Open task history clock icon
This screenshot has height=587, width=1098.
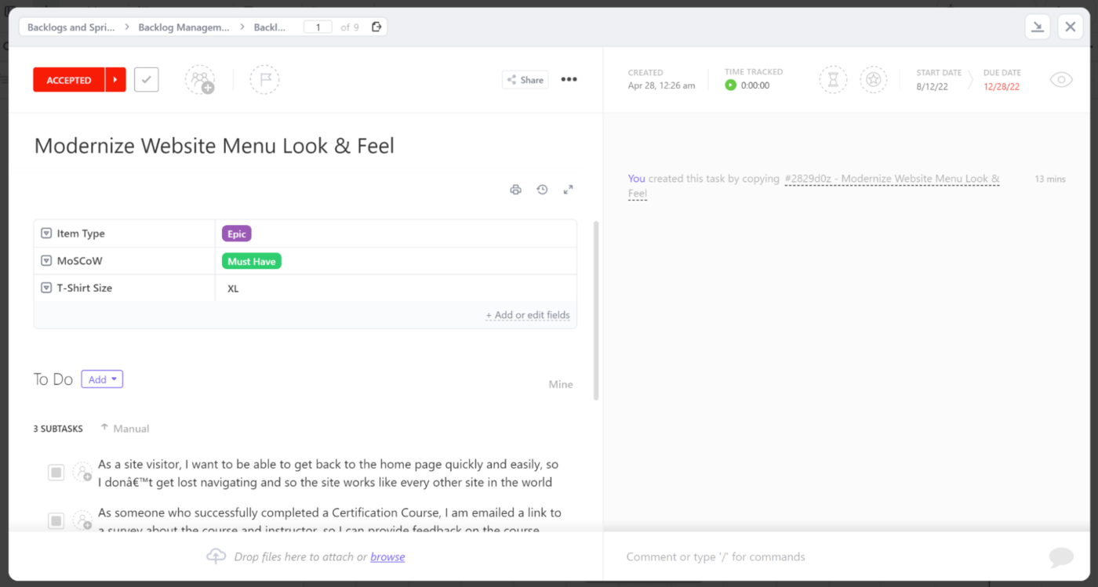coord(542,190)
